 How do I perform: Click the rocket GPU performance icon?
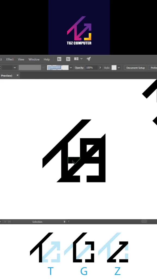89,59
